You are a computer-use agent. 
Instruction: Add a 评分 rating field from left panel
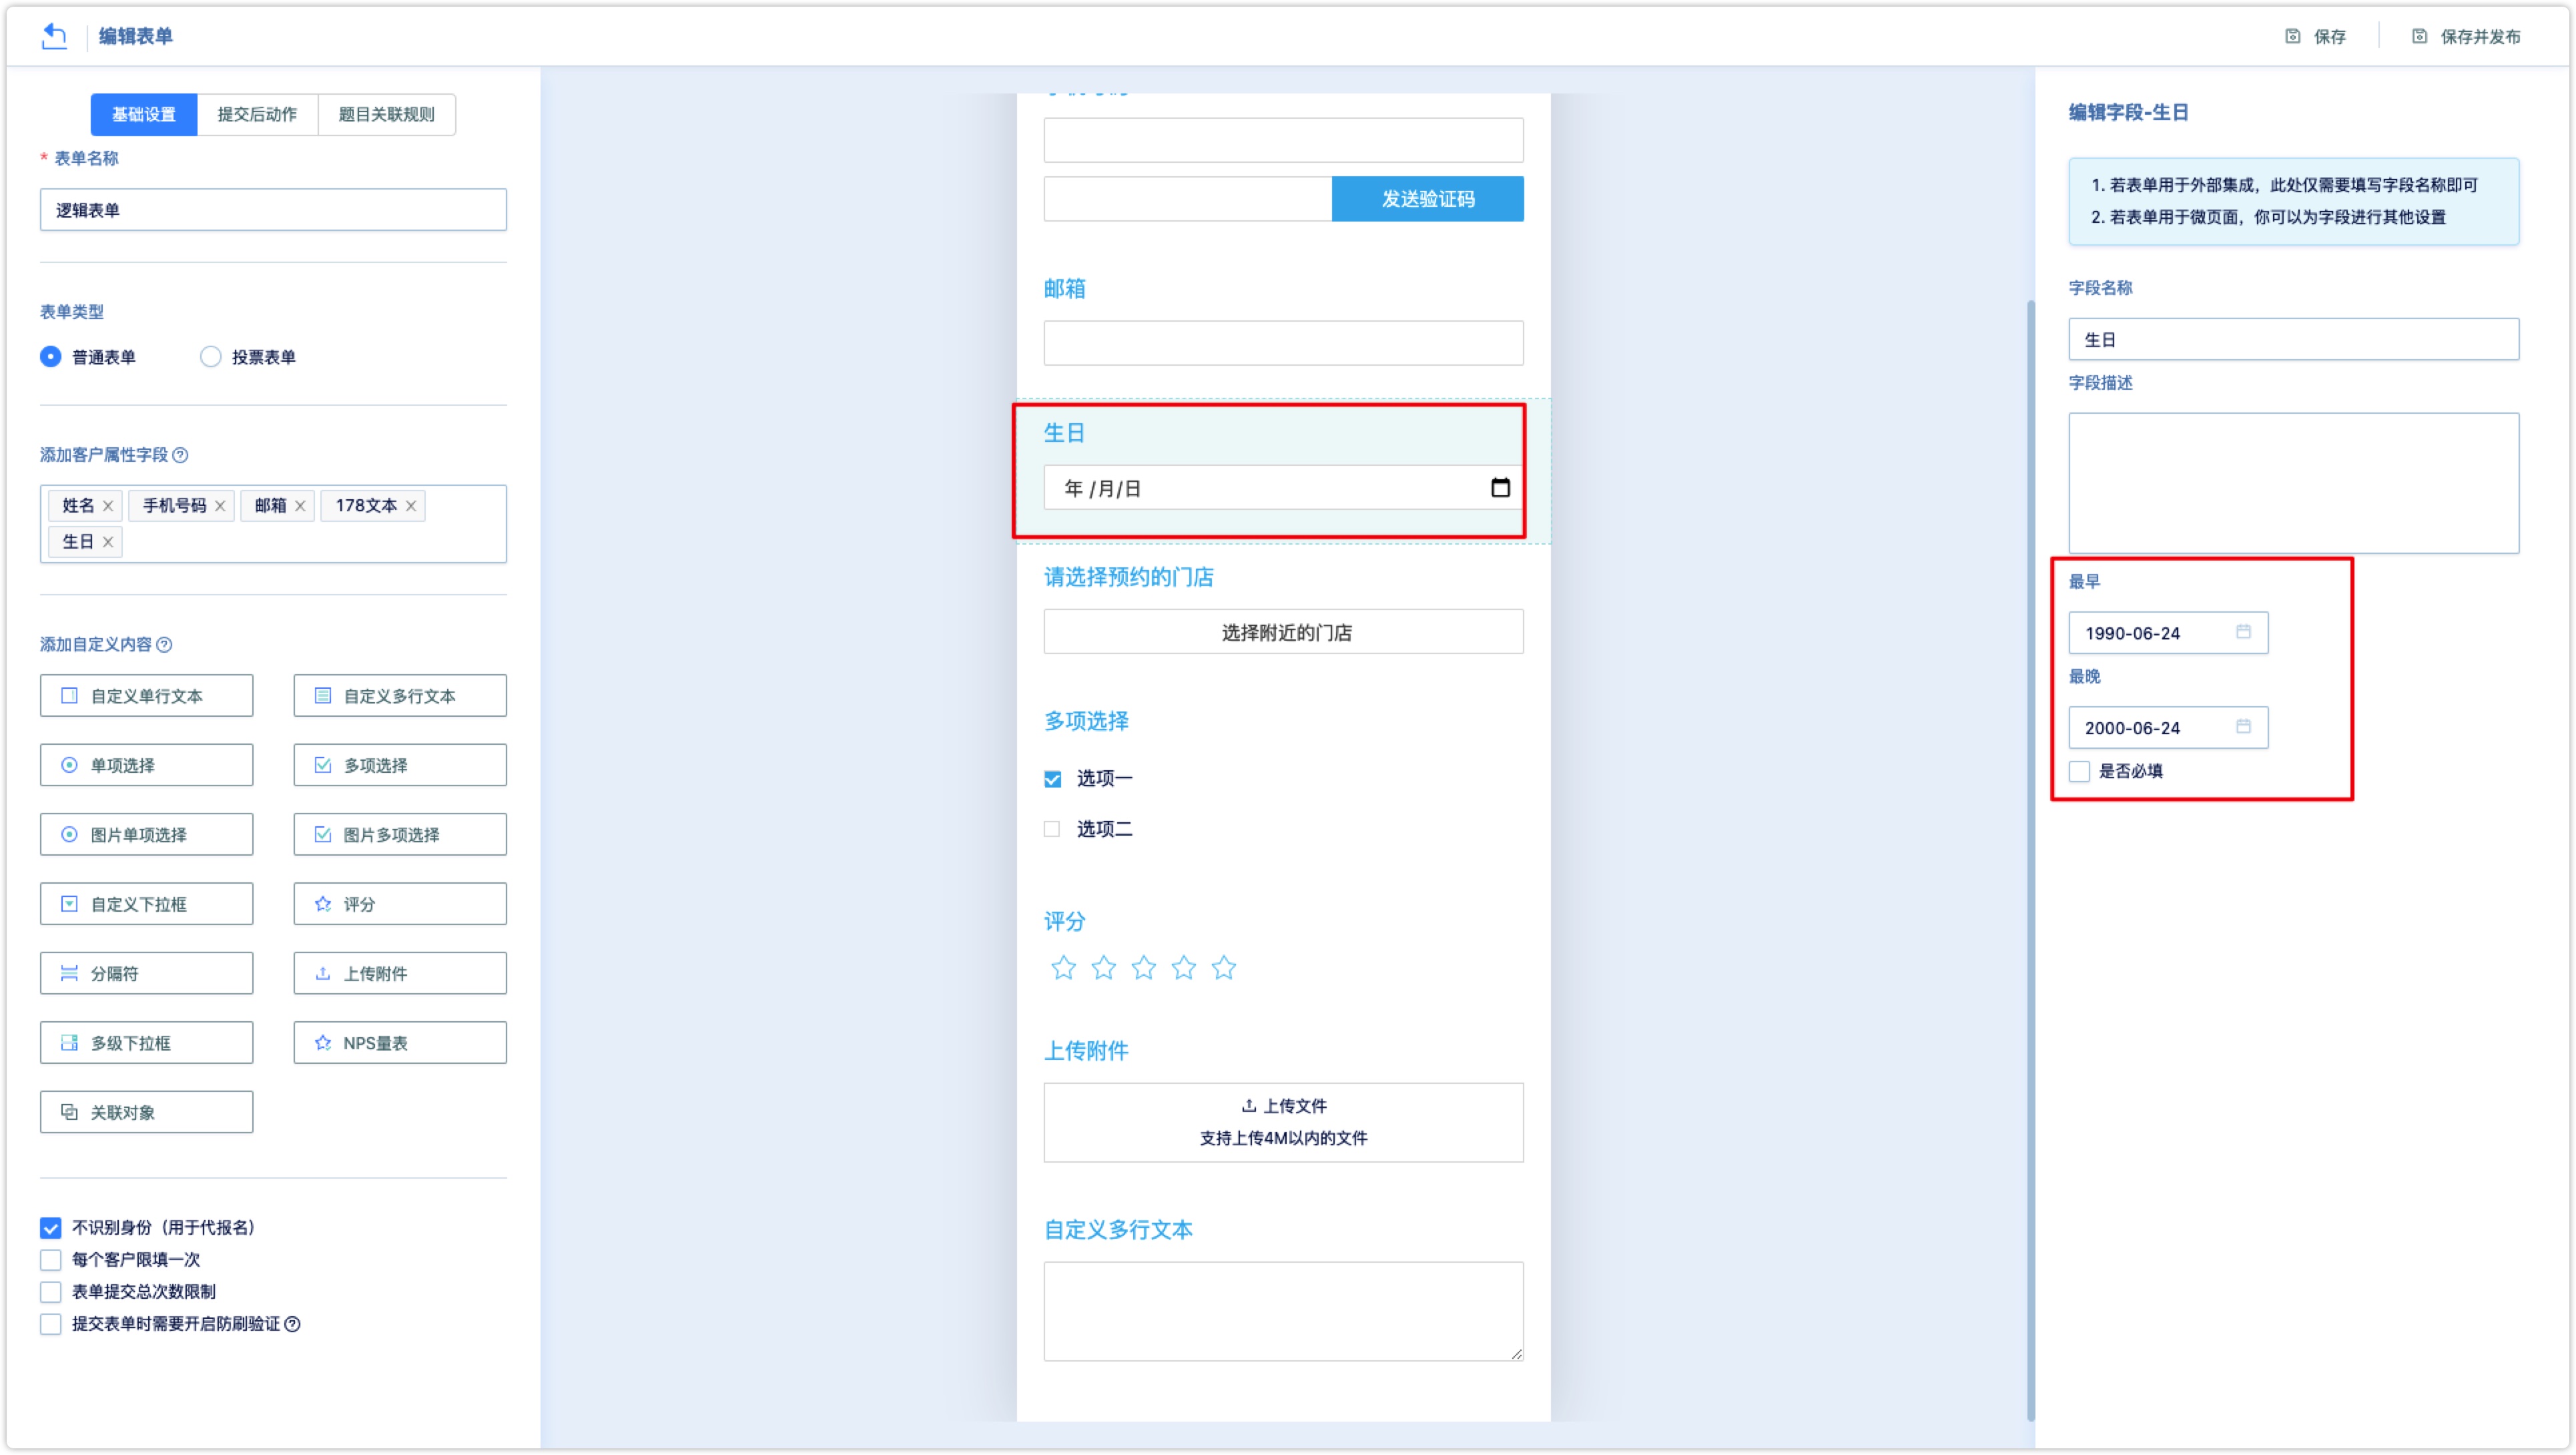click(x=400, y=904)
